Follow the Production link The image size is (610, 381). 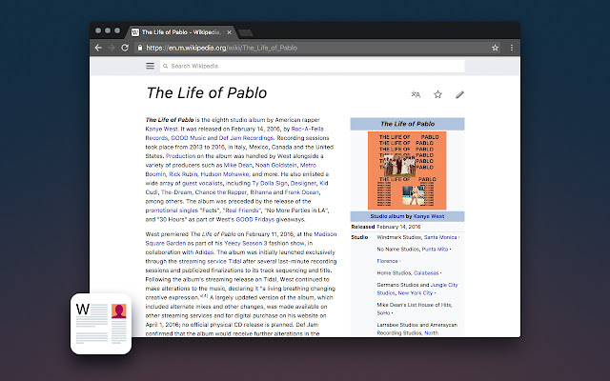pyautogui.click(x=180, y=156)
